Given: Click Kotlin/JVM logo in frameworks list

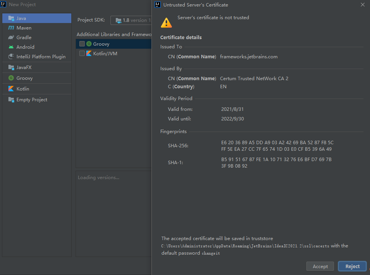Looking at the screenshot, I should [x=89, y=53].
